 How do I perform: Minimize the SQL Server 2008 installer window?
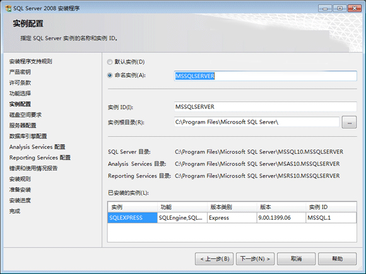[x=325, y=8]
